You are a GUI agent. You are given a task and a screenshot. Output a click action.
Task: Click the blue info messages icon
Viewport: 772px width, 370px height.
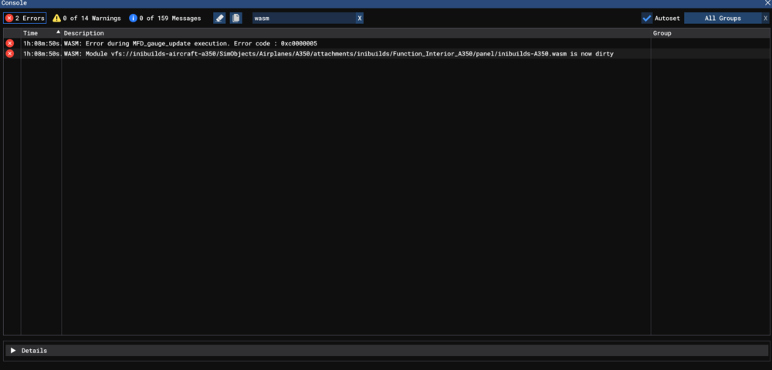tap(134, 18)
